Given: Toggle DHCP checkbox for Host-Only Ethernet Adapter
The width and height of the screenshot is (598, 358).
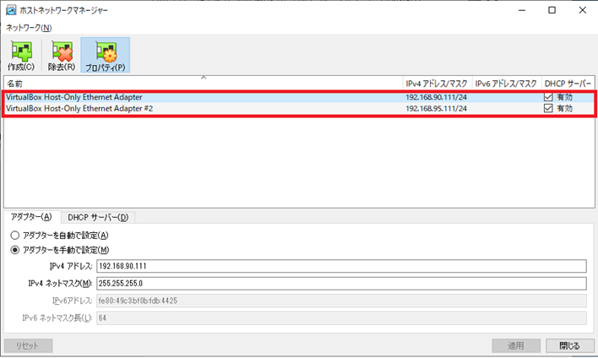Looking at the screenshot, I should click(548, 97).
